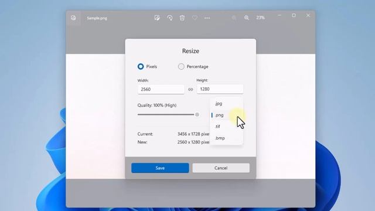The width and height of the screenshot is (375, 211).
Task: Maximize the Photos window
Action: coord(294,15)
